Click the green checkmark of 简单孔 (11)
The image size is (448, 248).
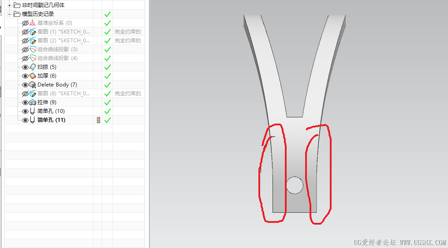click(x=108, y=120)
